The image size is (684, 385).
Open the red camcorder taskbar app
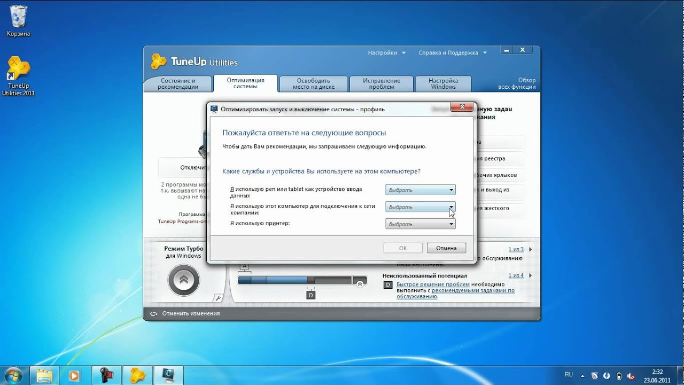coord(107,375)
